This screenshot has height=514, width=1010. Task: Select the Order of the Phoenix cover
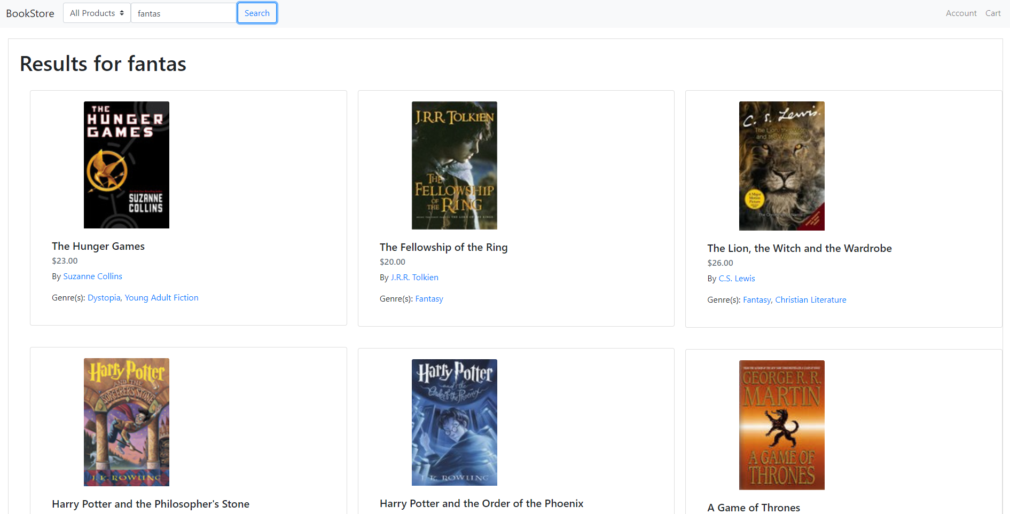[x=454, y=422]
